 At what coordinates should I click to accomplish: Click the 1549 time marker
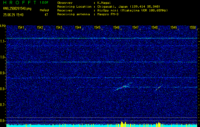[174, 27]
